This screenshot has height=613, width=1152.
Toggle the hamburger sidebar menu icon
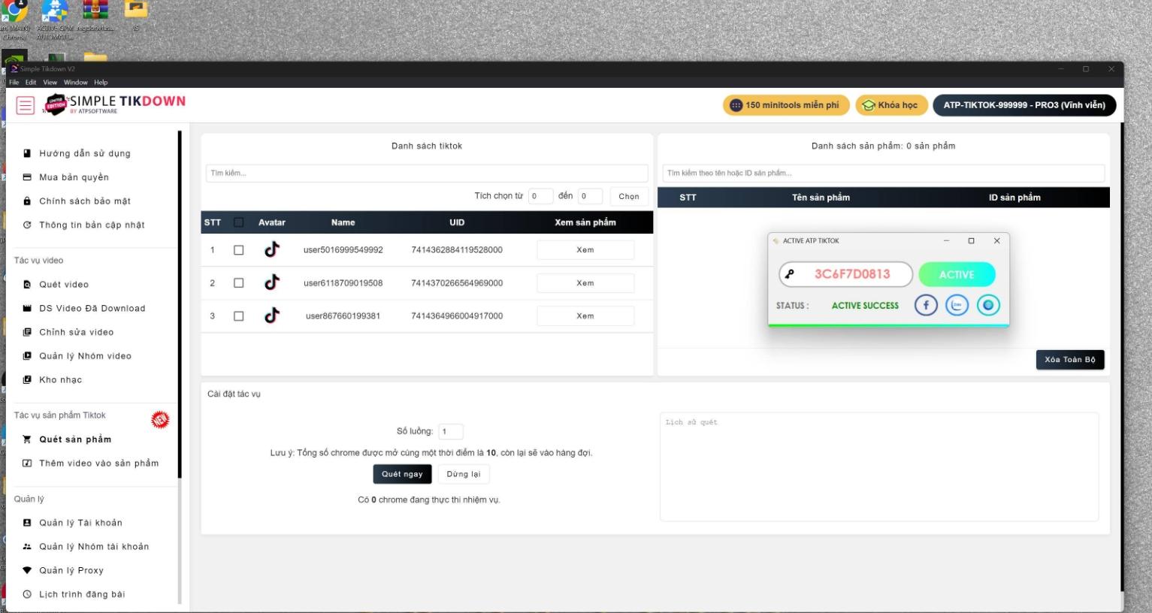(26, 105)
